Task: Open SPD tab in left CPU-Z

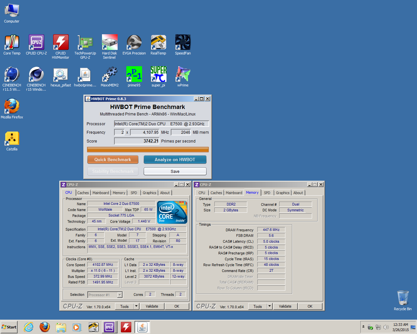Action: pos(134,193)
